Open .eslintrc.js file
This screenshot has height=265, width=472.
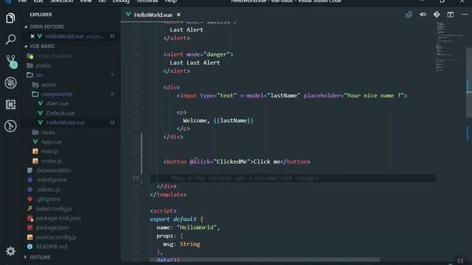[x=48, y=189]
